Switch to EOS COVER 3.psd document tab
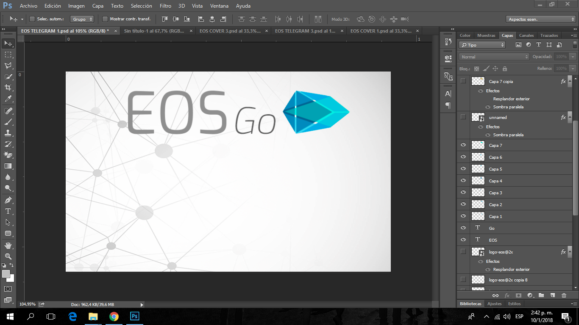This screenshot has width=579, height=325. [x=230, y=31]
